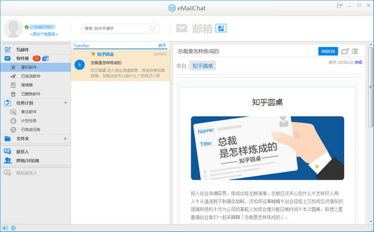
Task: Open 联系人 contacts
Action: click(22, 152)
